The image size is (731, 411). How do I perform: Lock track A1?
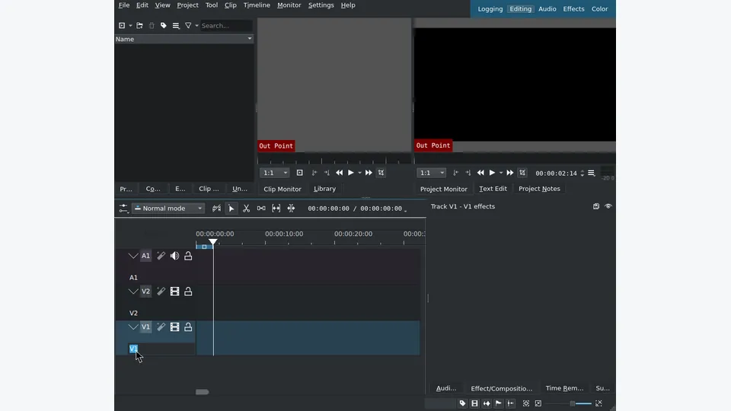click(188, 256)
